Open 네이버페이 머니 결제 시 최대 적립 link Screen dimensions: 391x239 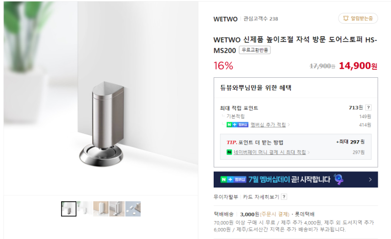(x=269, y=152)
